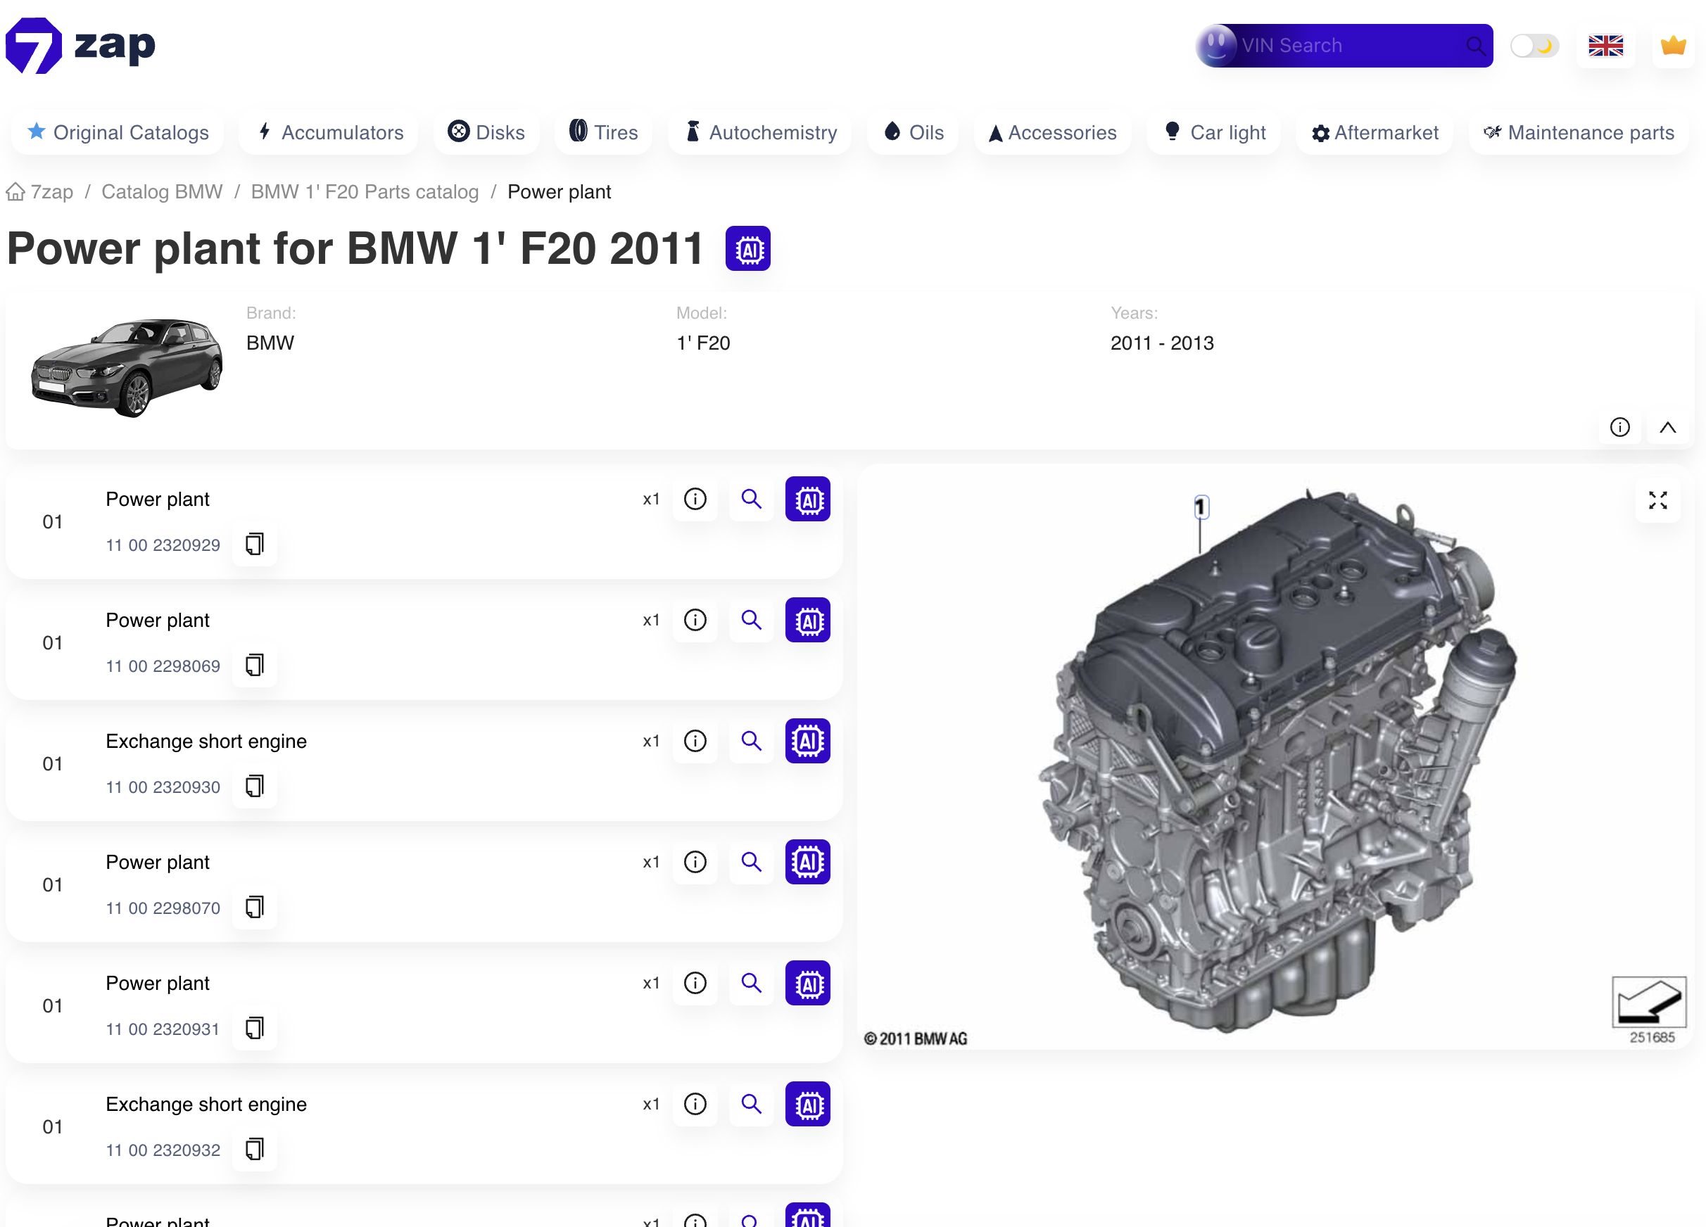
Task: Click the 7zap home logo
Action: 80,45
